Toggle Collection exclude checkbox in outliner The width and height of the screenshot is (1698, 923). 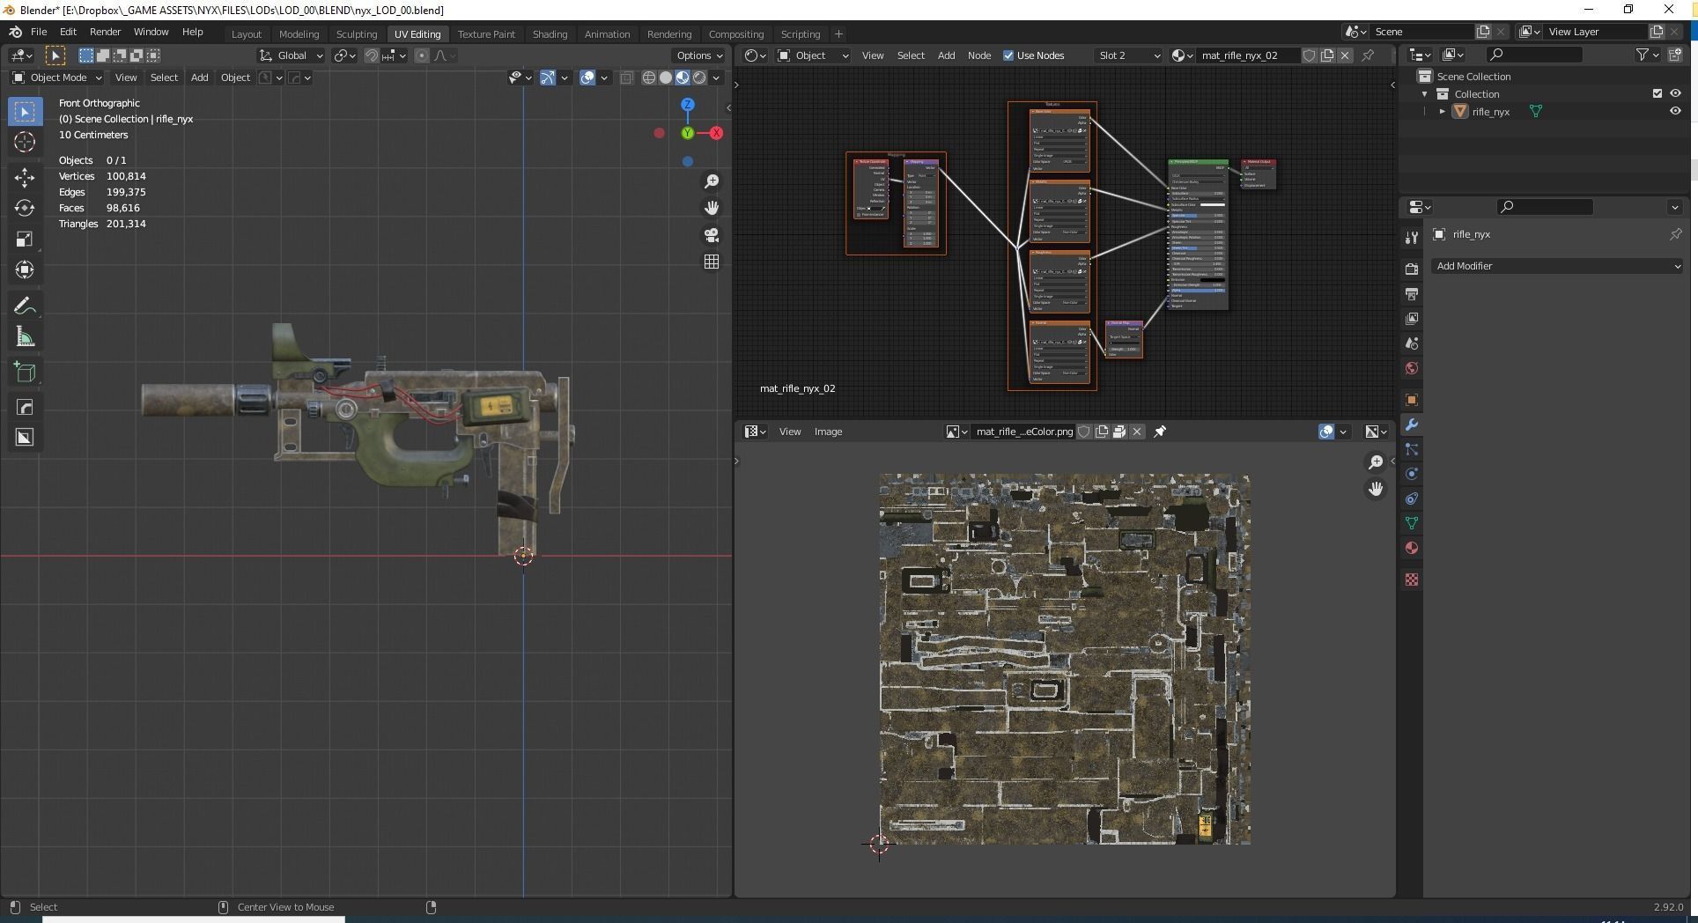tap(1657, 93)
